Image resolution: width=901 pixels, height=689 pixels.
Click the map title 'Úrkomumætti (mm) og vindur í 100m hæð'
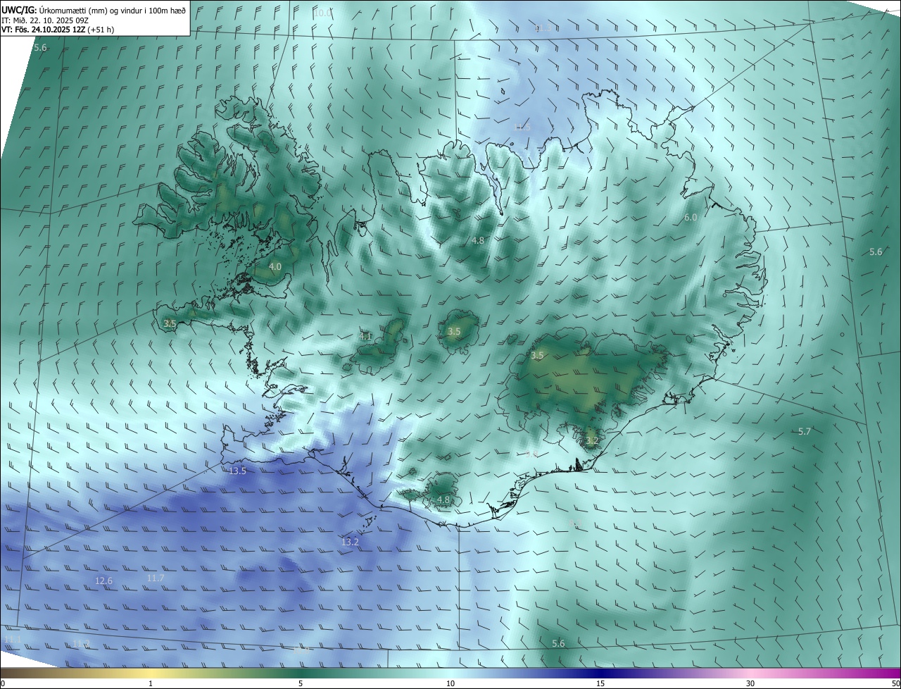click(113, 9)
